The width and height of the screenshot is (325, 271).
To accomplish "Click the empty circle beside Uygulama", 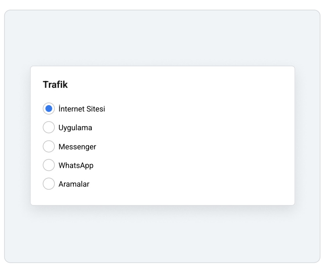I will pyautogui.click(x=49, y=127).
